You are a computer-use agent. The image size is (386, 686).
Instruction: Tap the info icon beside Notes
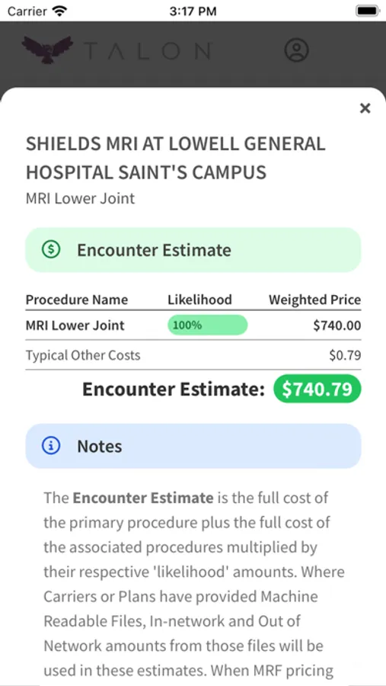coord(51,446)
